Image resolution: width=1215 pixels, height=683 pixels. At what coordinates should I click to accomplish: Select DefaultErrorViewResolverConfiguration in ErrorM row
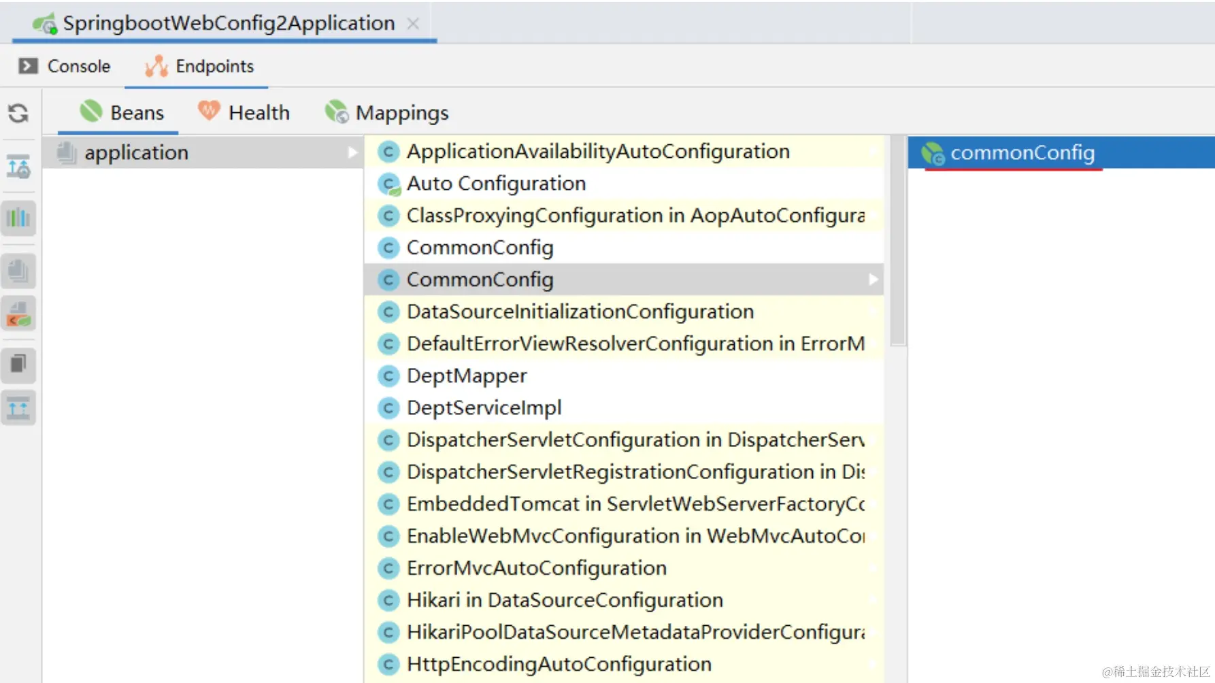coord(624,344)
